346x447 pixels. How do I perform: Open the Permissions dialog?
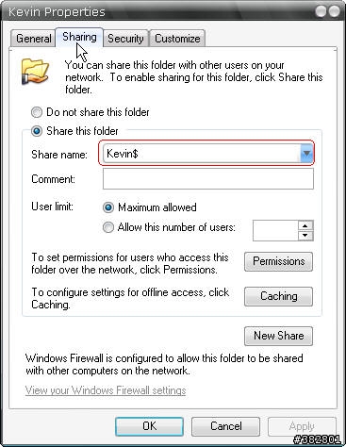coord(278,261)
